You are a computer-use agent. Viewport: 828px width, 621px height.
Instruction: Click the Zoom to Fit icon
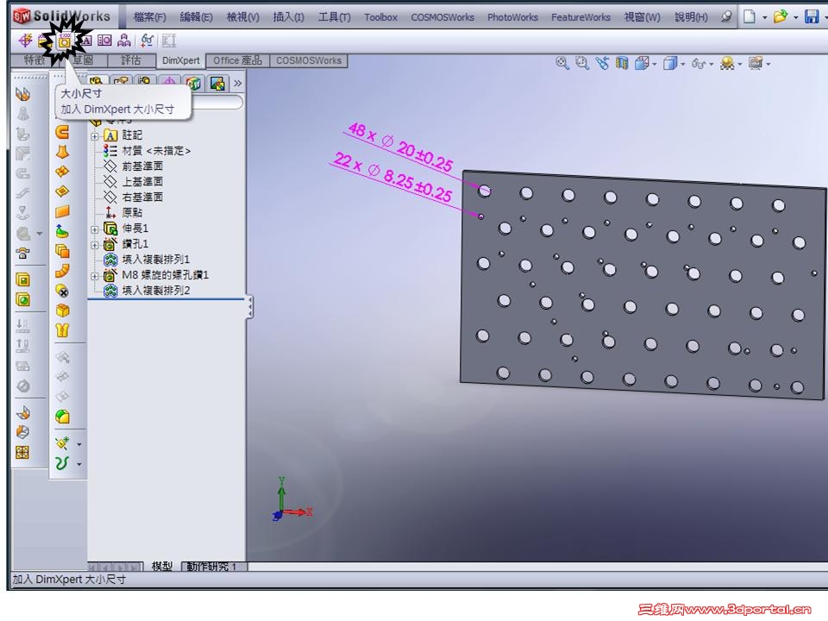(x=562, y=63)
